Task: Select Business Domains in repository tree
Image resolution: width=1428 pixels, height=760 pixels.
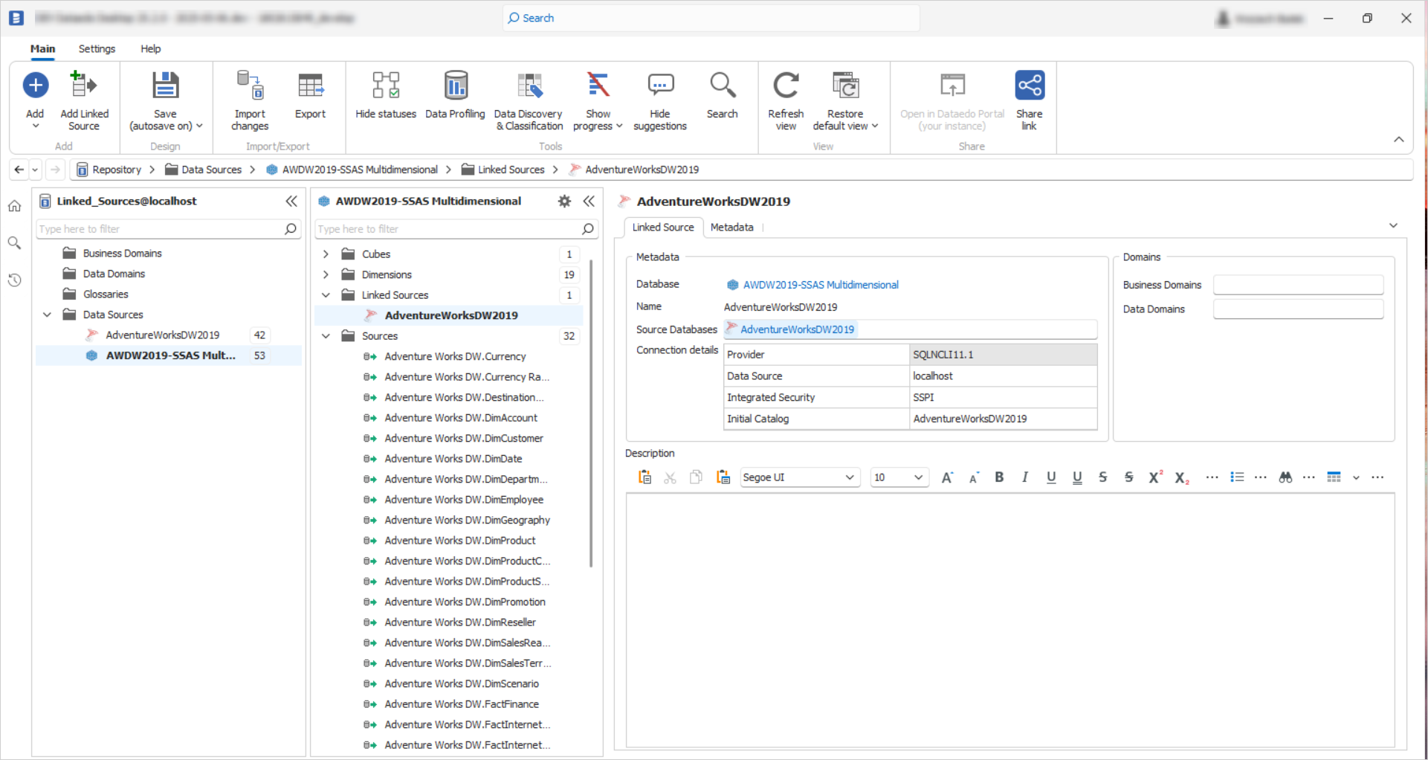Action: 122,253
